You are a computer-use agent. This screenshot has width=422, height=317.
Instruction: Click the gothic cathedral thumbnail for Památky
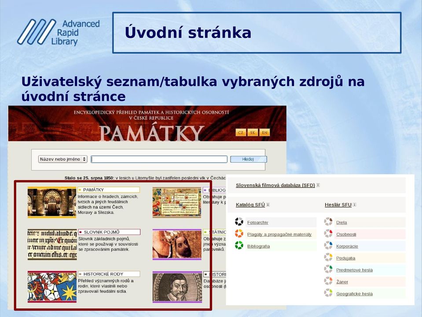[52, 202]
